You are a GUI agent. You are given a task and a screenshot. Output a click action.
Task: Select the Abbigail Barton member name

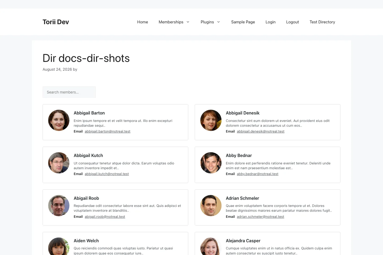pyautogui.click(x=89, y=113)
